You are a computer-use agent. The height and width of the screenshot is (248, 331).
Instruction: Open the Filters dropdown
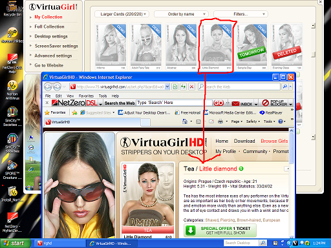point(240,14)
